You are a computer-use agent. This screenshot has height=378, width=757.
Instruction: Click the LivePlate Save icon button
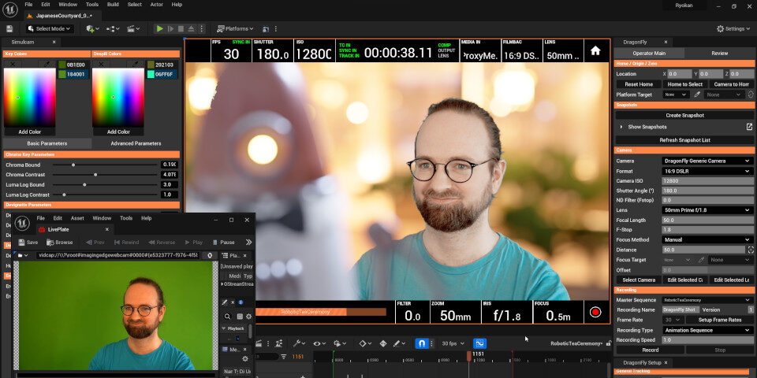[28, 242]
